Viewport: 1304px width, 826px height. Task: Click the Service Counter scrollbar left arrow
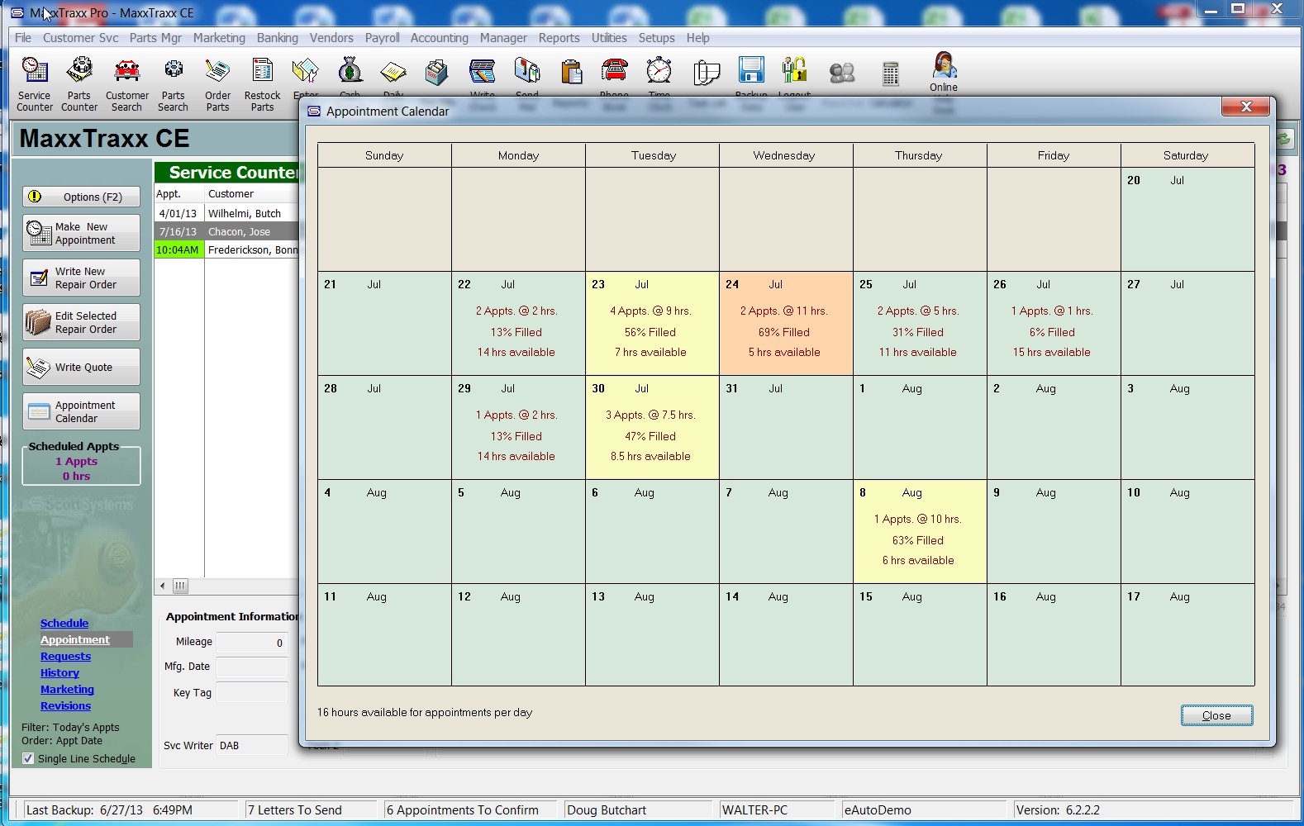[x=163, y=586]
